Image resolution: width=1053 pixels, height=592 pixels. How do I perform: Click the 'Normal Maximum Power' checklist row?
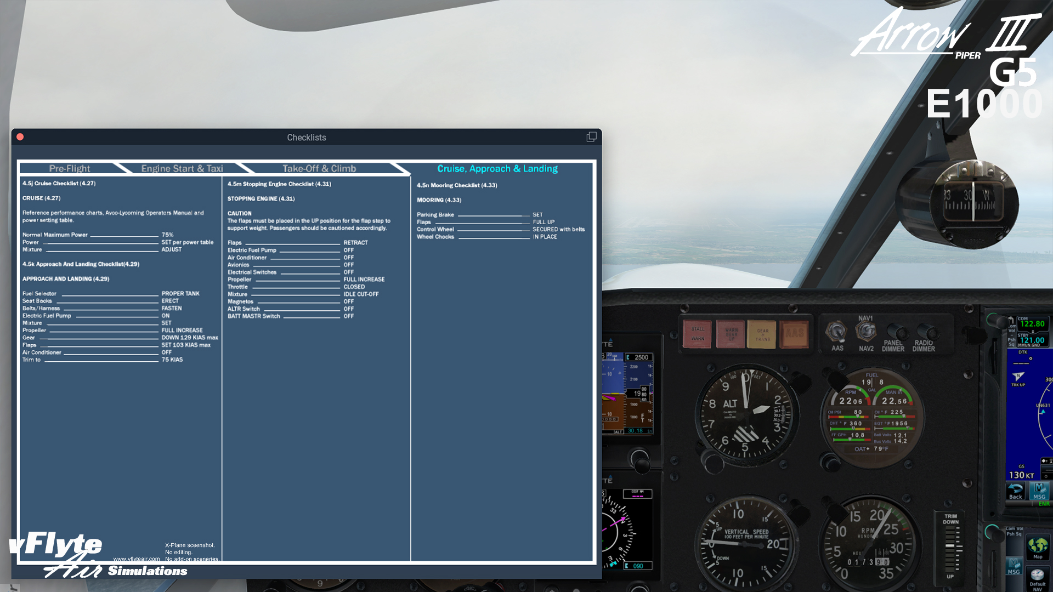99,235
